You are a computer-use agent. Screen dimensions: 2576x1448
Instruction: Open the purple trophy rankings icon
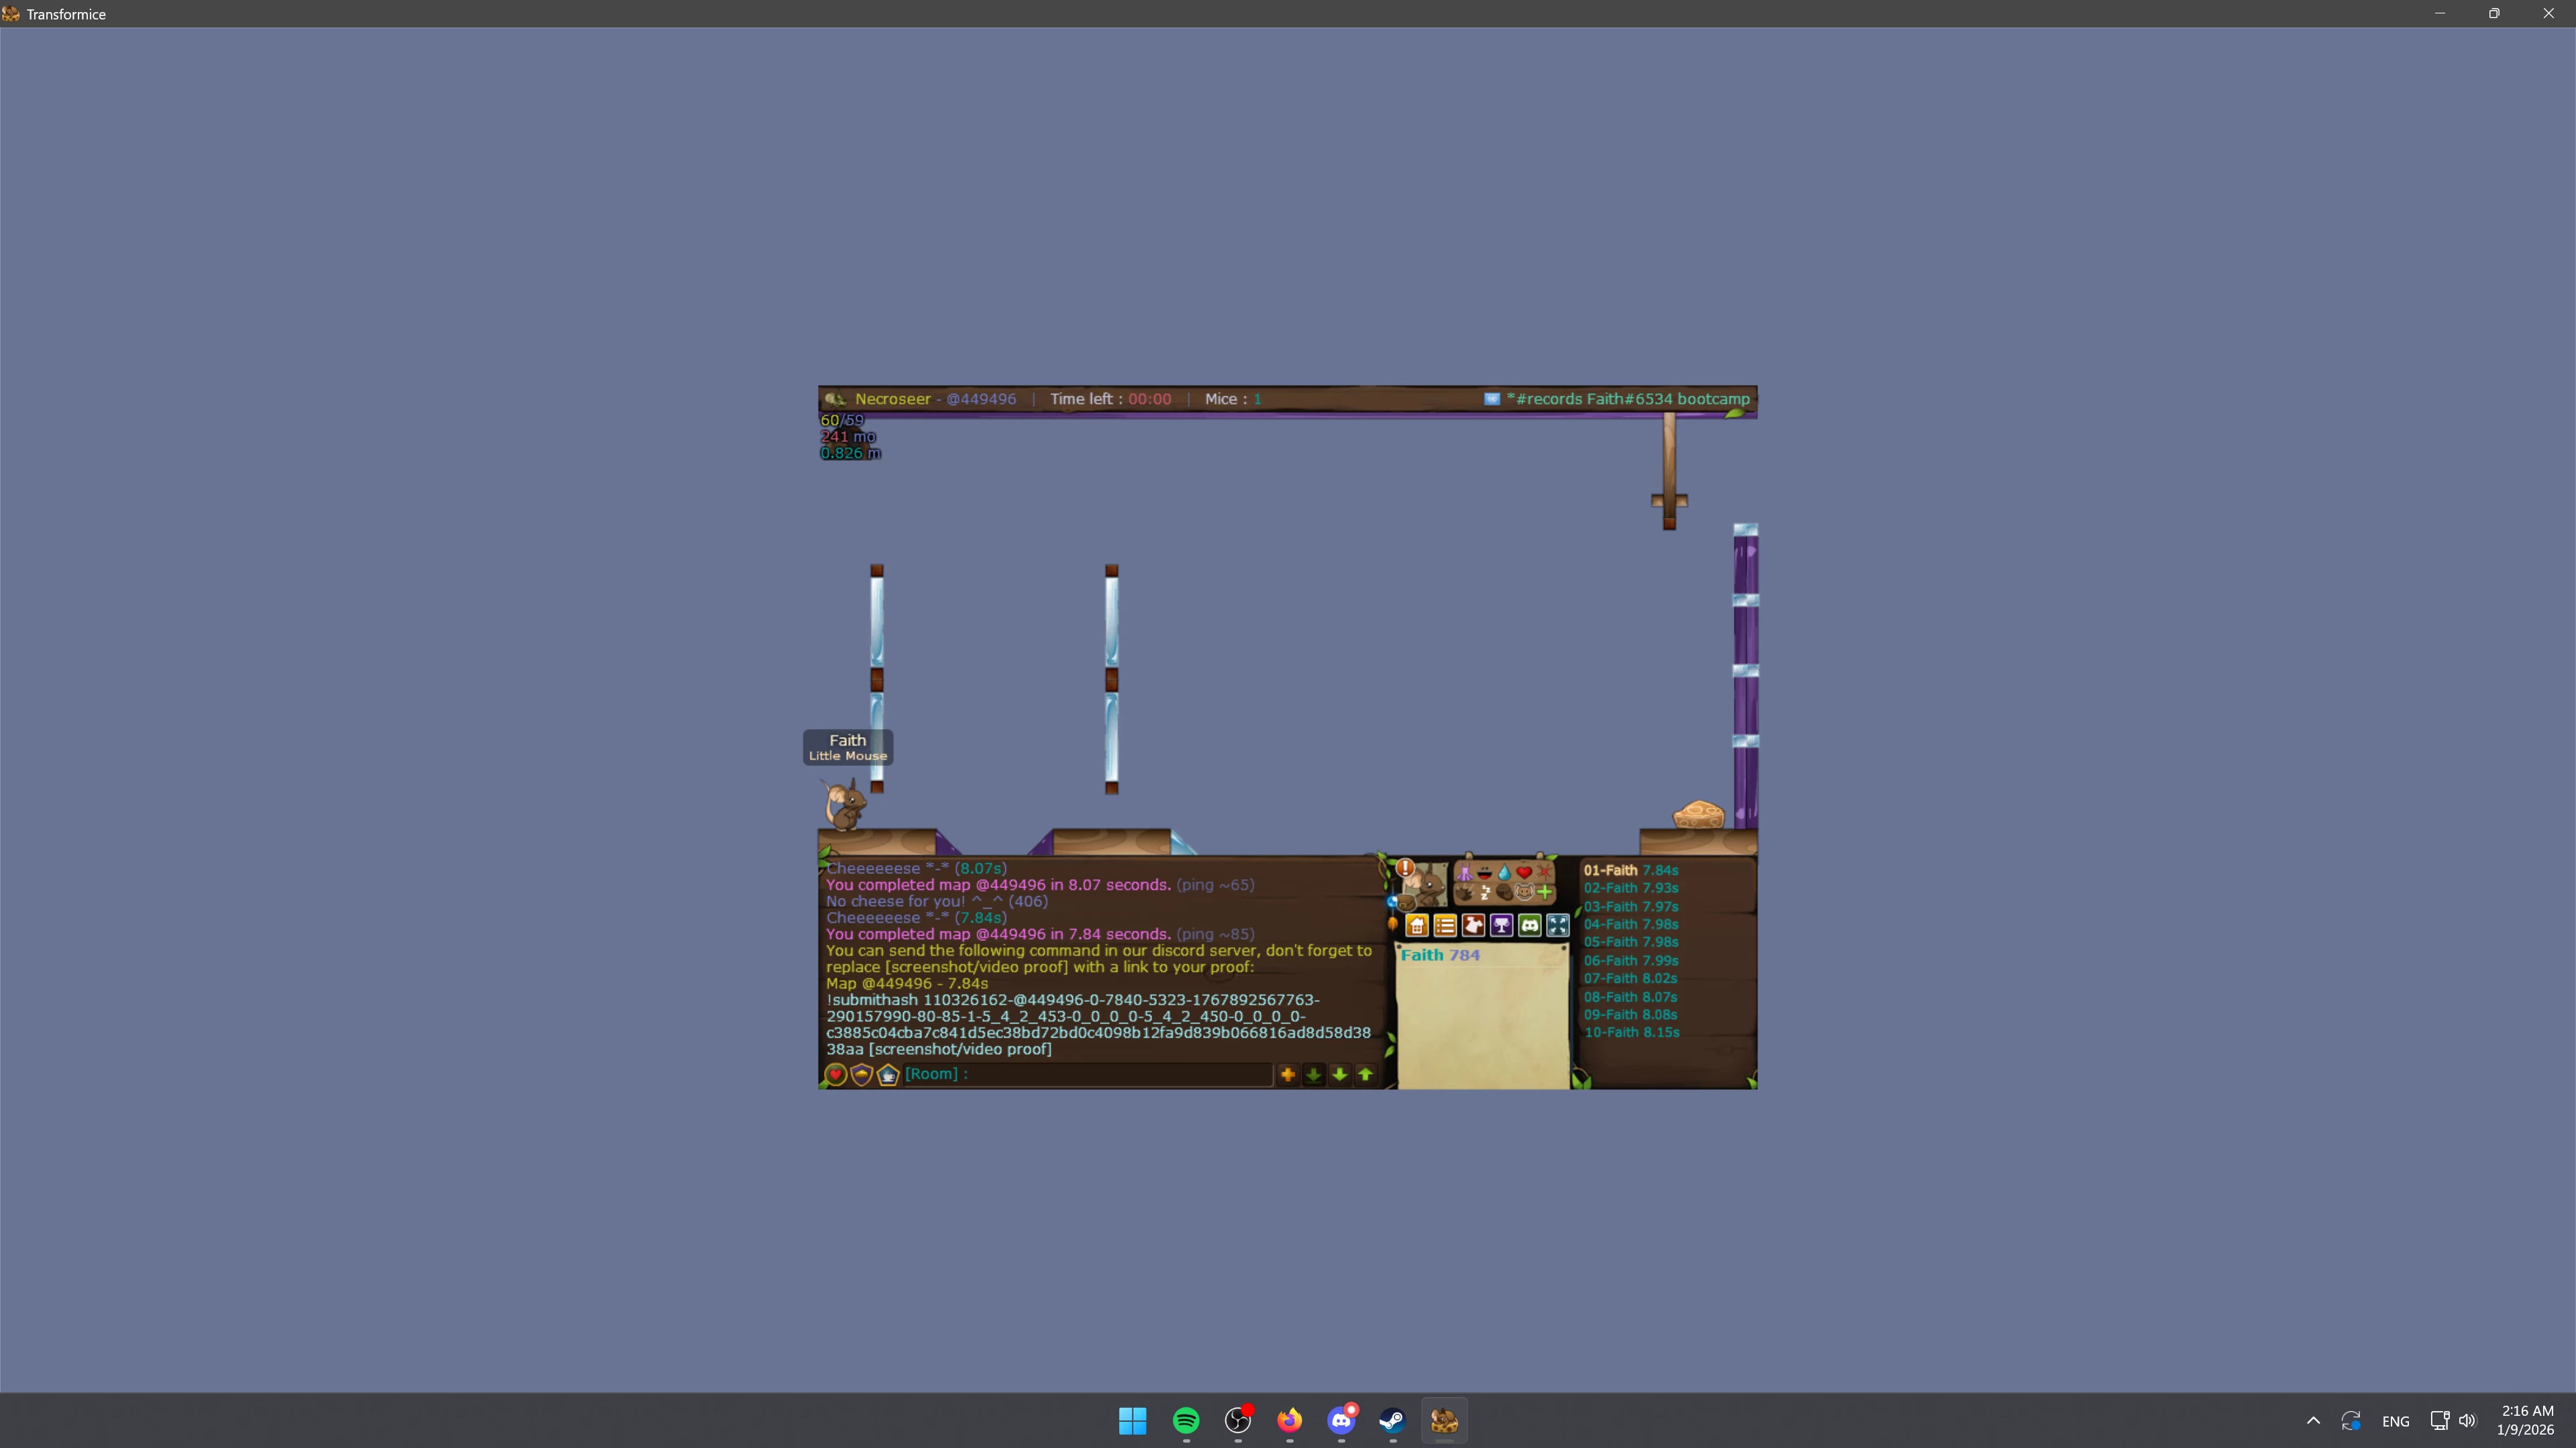[1501, 926]
